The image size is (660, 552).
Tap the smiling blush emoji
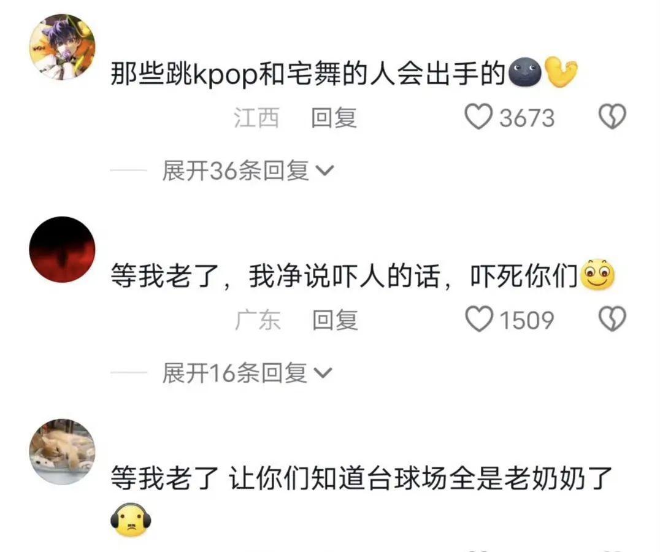(x=597, y=274)
